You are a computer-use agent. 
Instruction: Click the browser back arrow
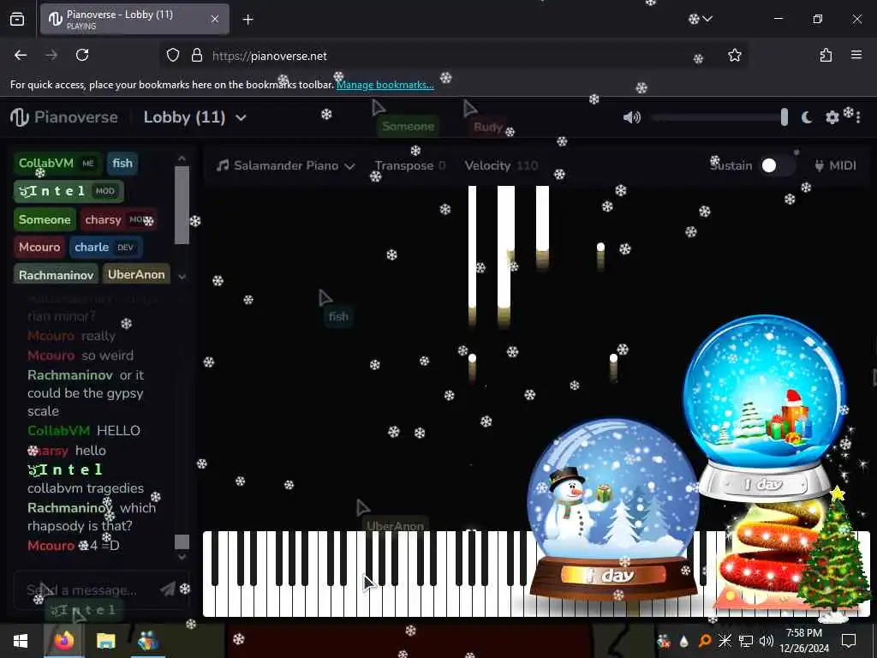(x=21, y=55)
